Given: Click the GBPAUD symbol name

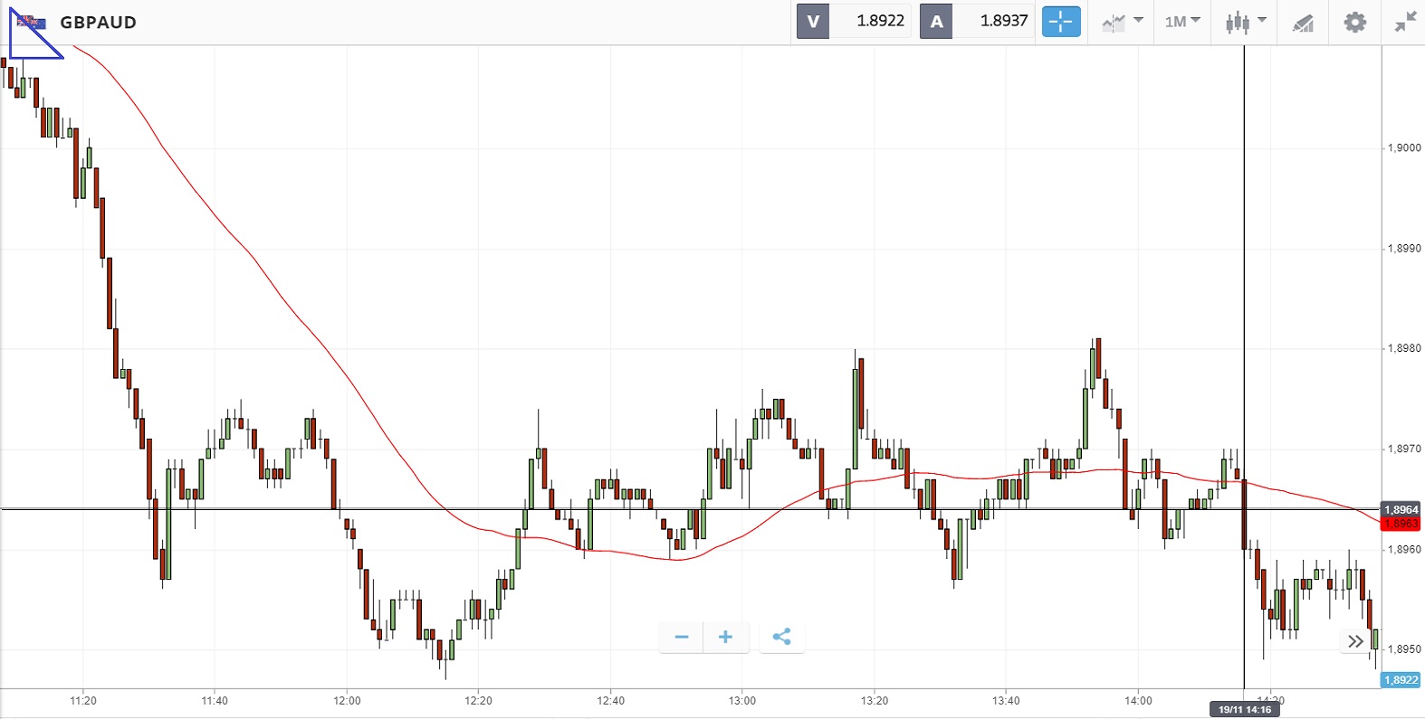Looking at the screenshot, I should pos(98,23).
